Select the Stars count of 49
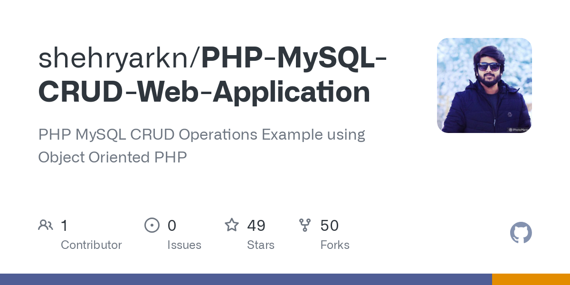This screenshot has height=285, width=570. (x=256, y=226)
